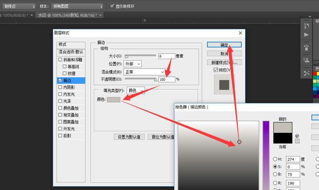
Task: Open the 取样点 sample size dropdown
Action: point(19,6)
